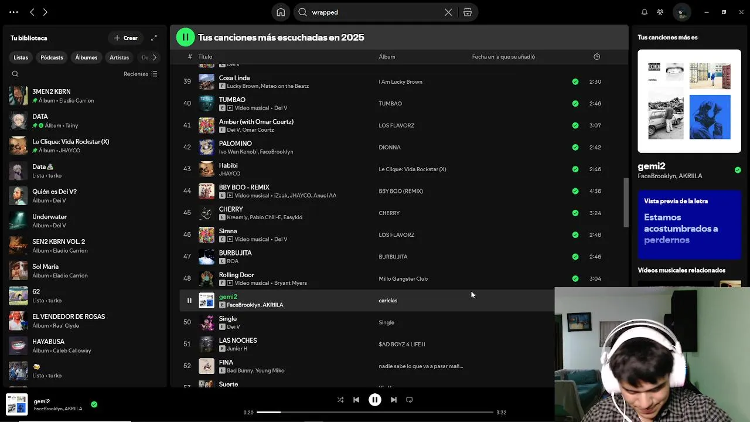Select the Álbumes filter chip

(x=86, y=57)
